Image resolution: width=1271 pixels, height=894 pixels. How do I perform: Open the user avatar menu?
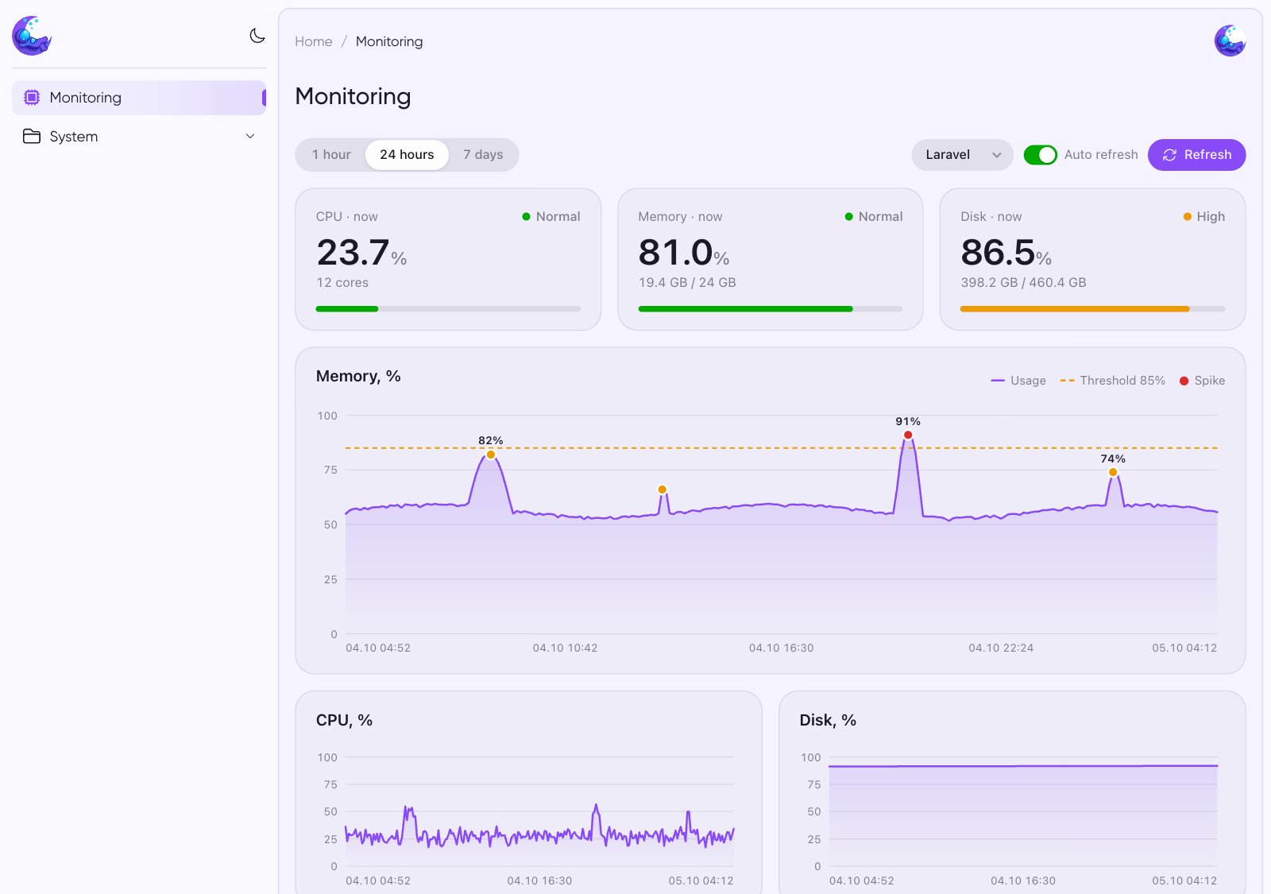pyautogui.click(x=1230, y=41)
